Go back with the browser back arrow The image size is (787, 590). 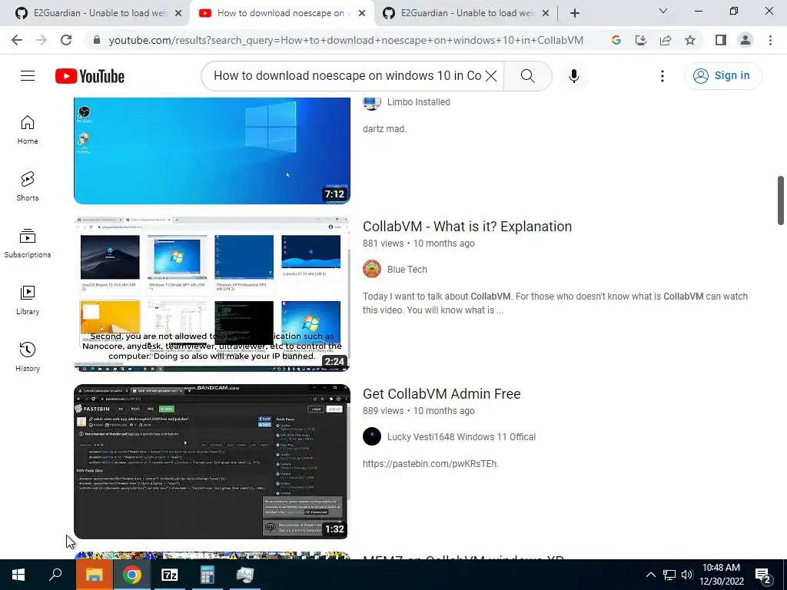(x=17, y=40)
